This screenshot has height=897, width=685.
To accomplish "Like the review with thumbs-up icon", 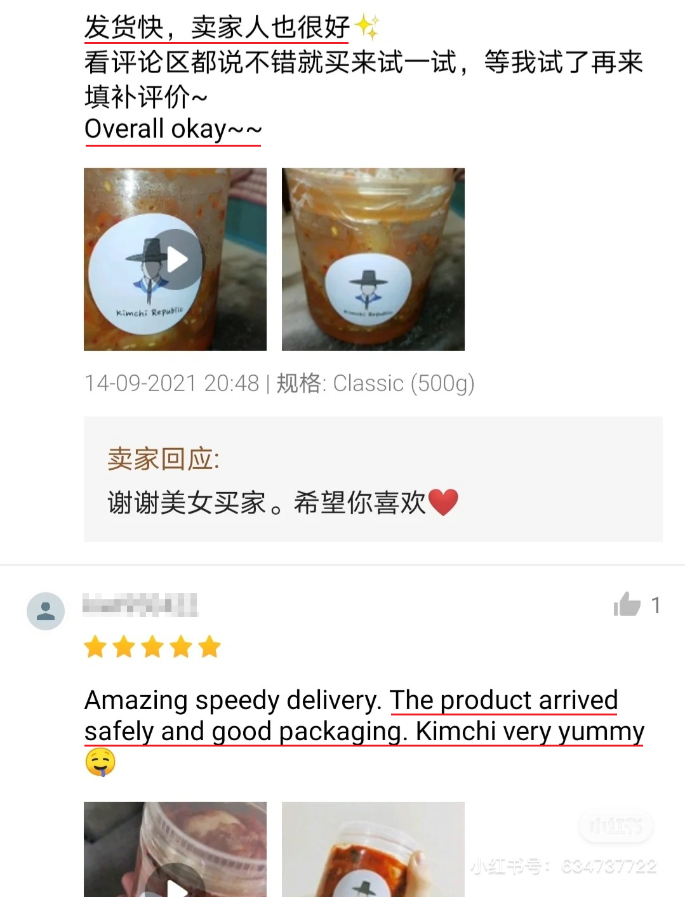I will click(x=627, y=604).
